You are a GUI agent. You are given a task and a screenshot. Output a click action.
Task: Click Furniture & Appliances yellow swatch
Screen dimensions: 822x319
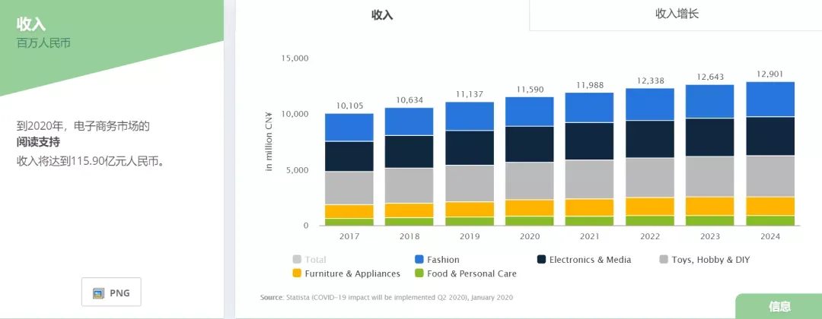(x=297, y=273)
